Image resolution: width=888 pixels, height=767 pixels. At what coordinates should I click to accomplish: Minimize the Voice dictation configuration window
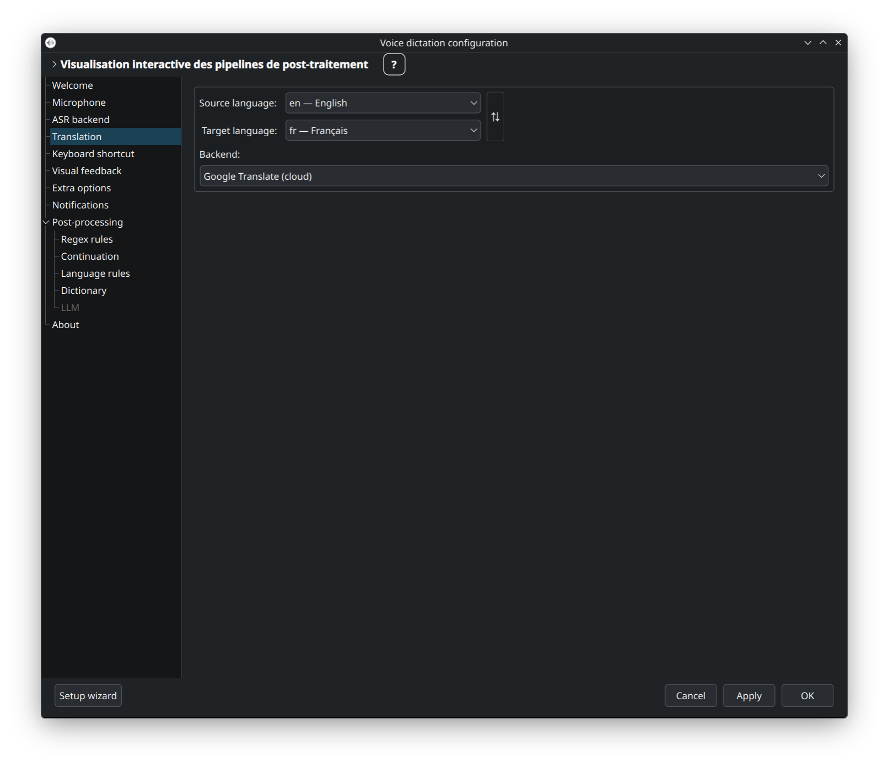click(x=808, y=43)
